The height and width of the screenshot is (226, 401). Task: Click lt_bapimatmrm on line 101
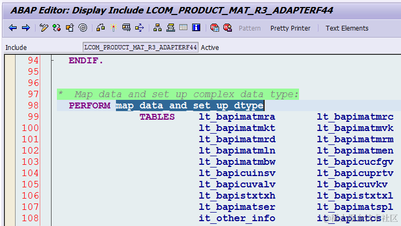point(355,140)
